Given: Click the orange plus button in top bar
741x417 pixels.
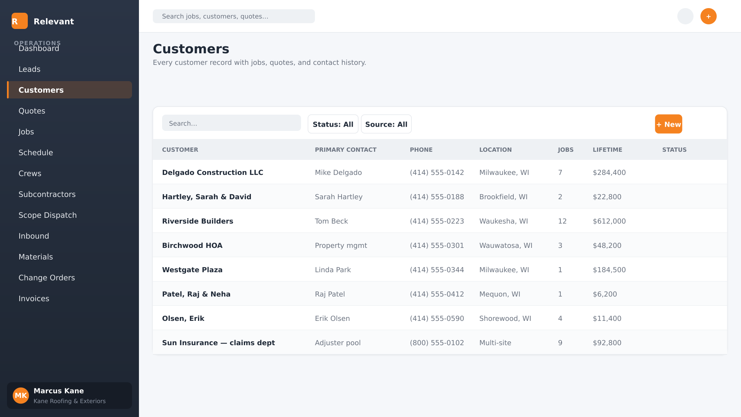Looking at the screenshot, I should (x=709, y=16).
